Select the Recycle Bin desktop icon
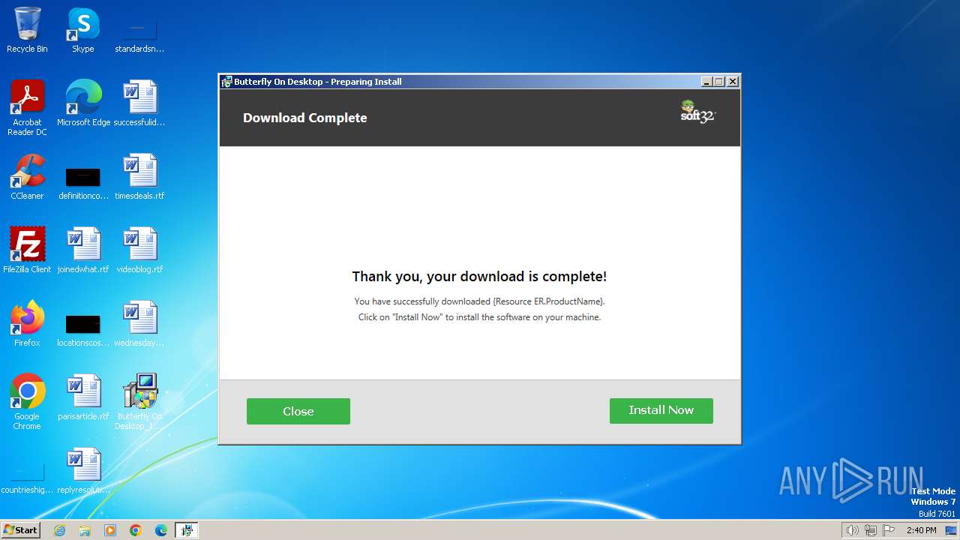The height and width of the screenshot is (540, 960). click(27, 30)
